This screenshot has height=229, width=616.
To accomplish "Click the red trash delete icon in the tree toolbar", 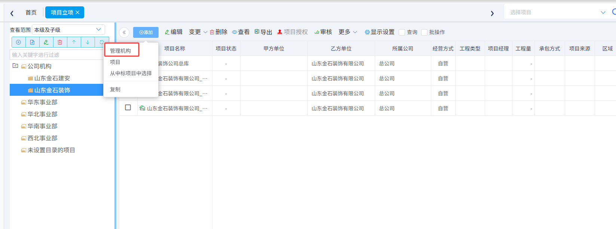I will click(60, 42).
